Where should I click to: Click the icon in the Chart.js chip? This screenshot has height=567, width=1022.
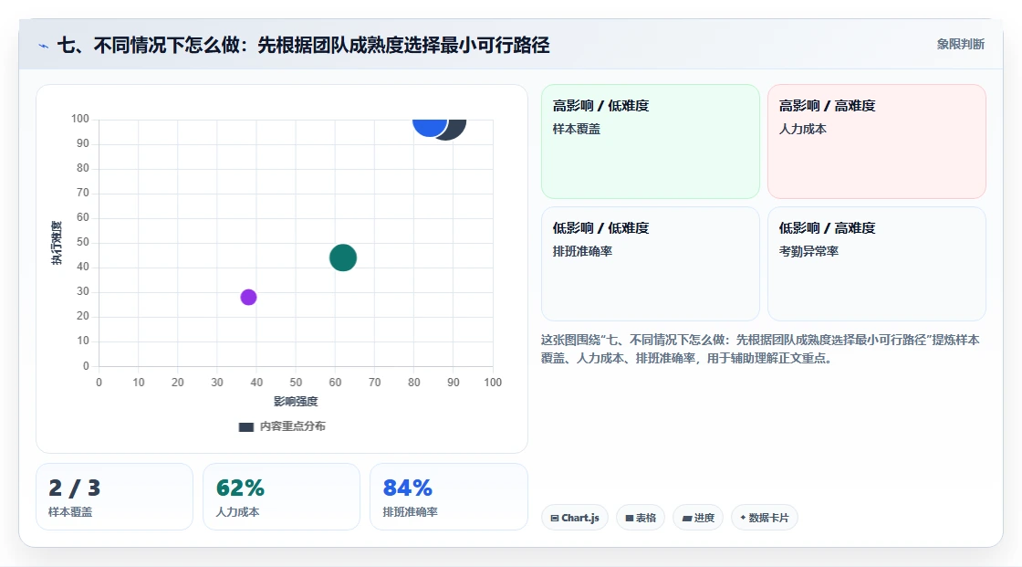click(x=555, y=518)
